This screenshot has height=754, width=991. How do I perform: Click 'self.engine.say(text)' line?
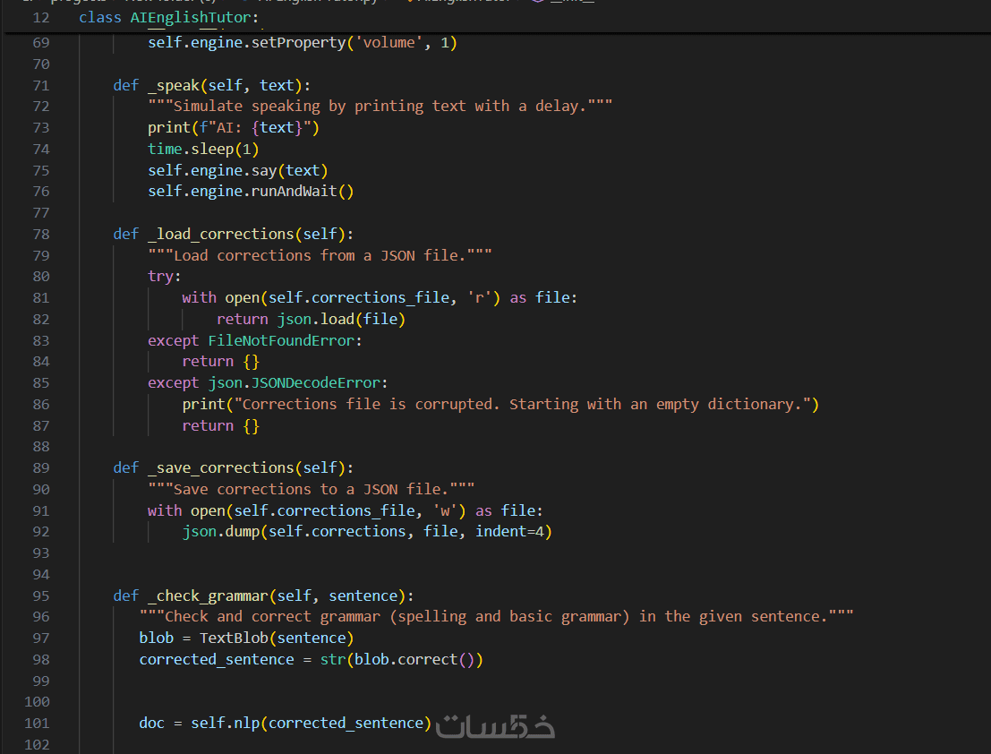tap(237, 171)
